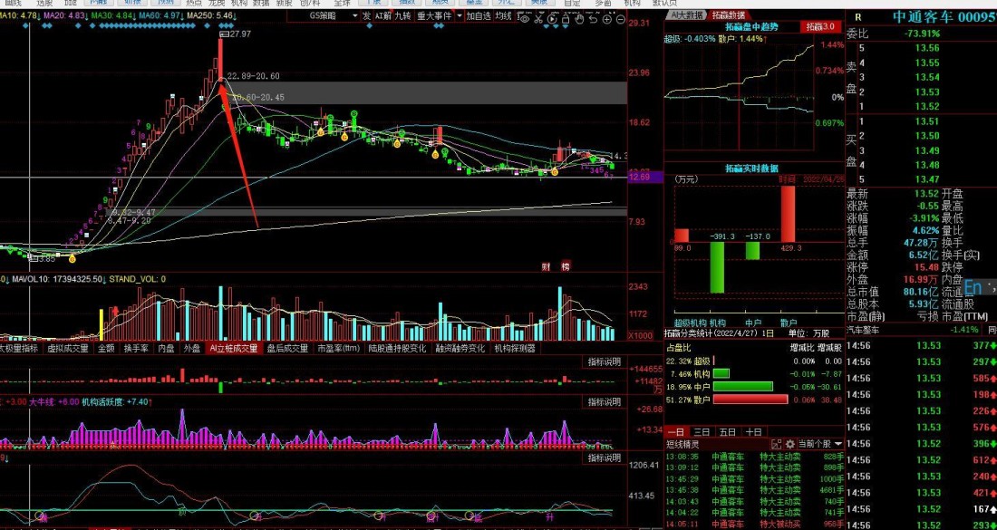Click the AI解 toolbar button

tap(382, 16)
